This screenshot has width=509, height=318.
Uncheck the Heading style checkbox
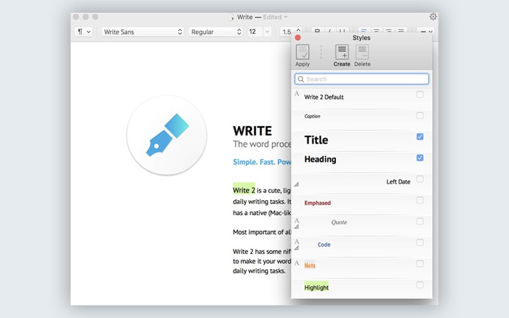tap(420, 158)
